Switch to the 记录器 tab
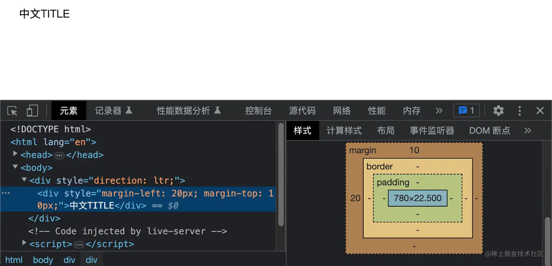 pyautogui.click(x=114, y=111)
